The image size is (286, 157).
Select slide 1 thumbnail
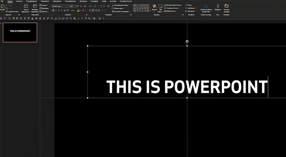(x=20, y=32)
